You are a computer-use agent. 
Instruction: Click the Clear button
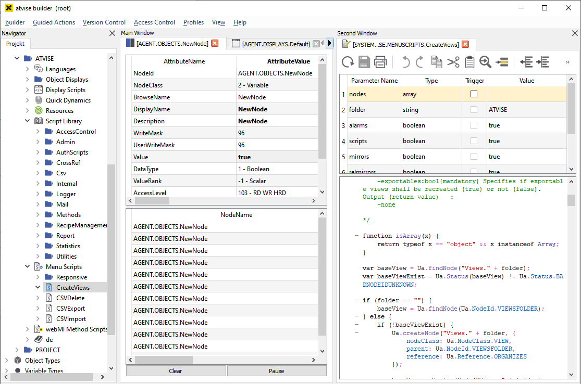(176, 371)
